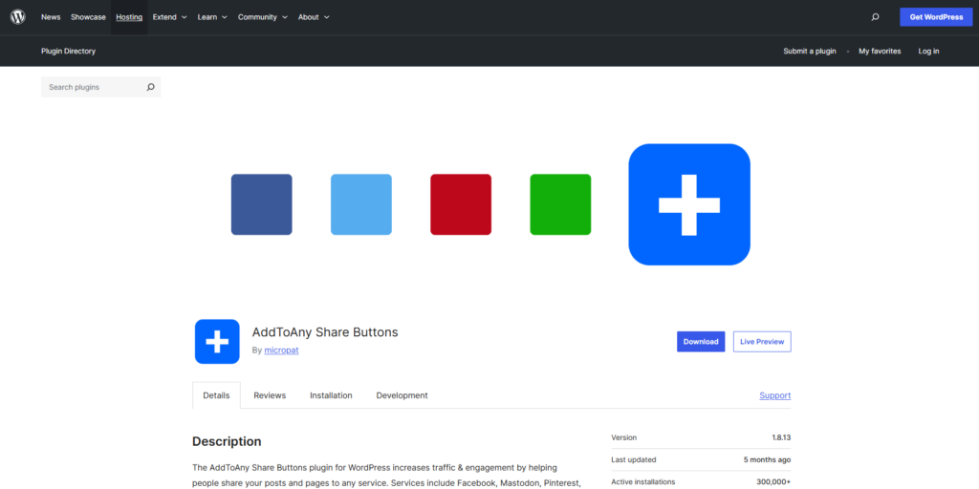This screenshot has height=489, width=979.
Task: Expand the Extend menu
Action: [x=170, y=17]
